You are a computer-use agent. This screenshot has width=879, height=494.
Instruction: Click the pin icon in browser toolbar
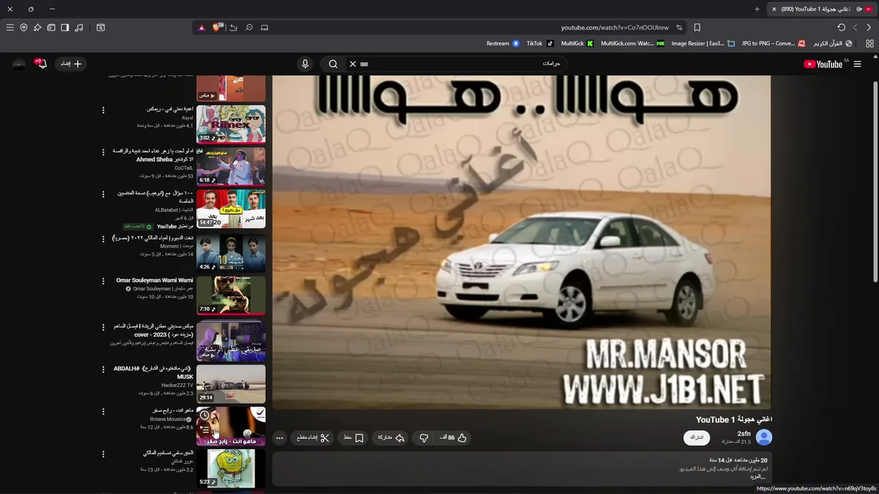pyautogui.click(x=37, y=27)
